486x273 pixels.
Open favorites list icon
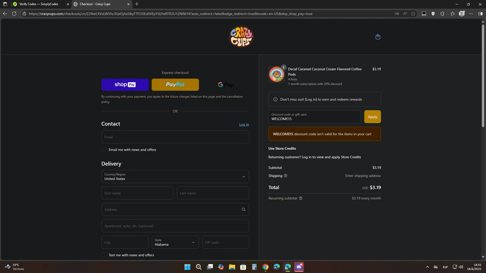click(x=453, y=14)
